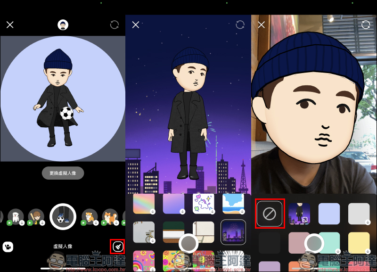Select the no-background circle-slash option
Image resolution: width=377 pixels, height=272 pixels.
click(x=270, y=214)
